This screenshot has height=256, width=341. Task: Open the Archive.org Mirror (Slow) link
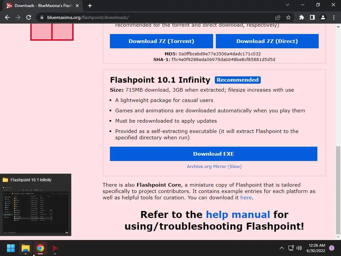[214, 167]
